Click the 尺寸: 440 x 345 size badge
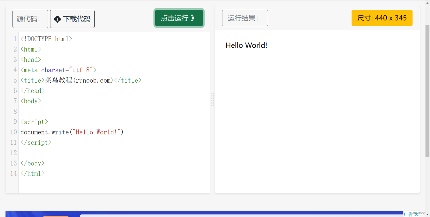430x217 pixels. [x=382, y=18]
